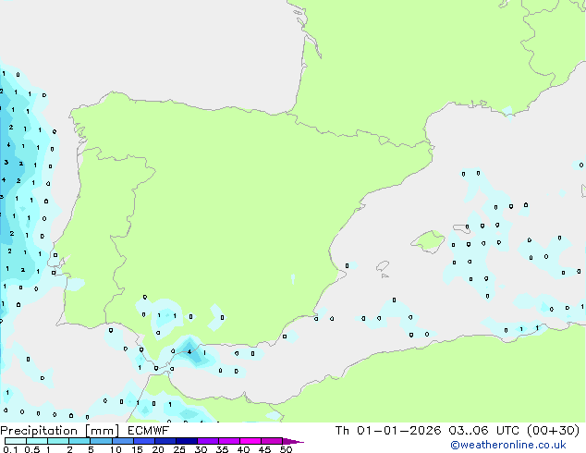Click the 0.5–1 mm legend swatch
Image resolution: width=586 pixels, height=453 pixels.
click(x=37, y=441)
